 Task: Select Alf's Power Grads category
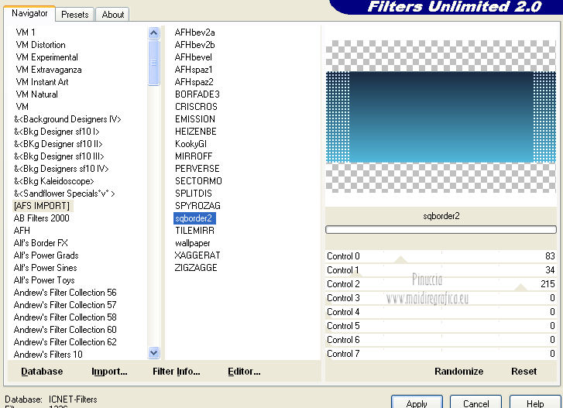click(x=46, y=255)
